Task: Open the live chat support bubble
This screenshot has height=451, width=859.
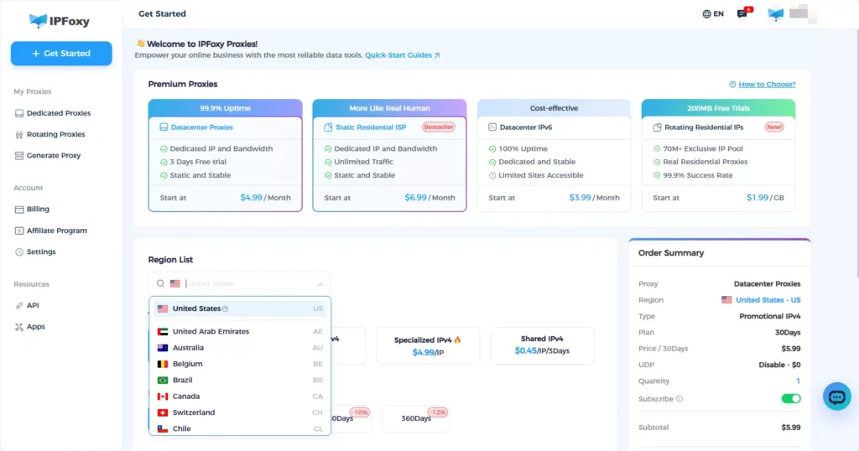Action: [x=836, y=397]
